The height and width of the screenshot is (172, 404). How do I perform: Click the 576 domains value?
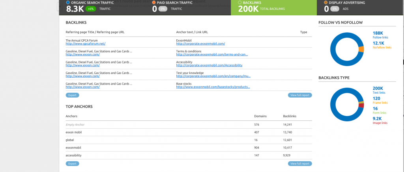click(x=256, y=124)
